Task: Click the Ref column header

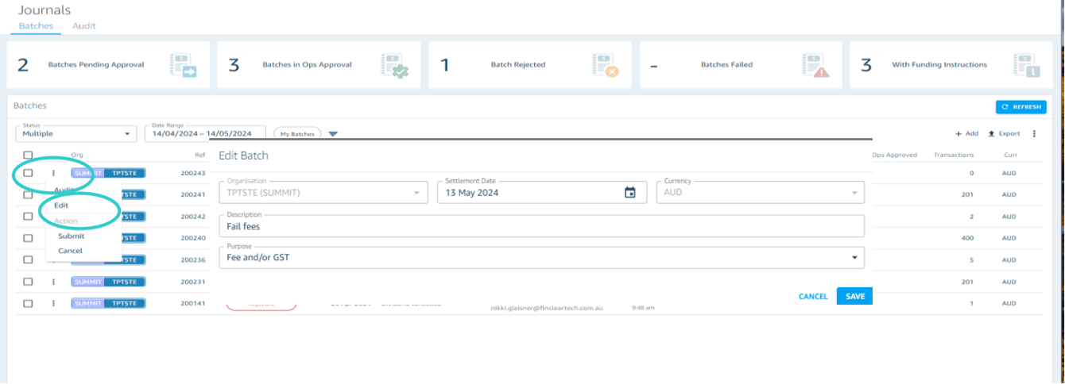Action: 199,156
